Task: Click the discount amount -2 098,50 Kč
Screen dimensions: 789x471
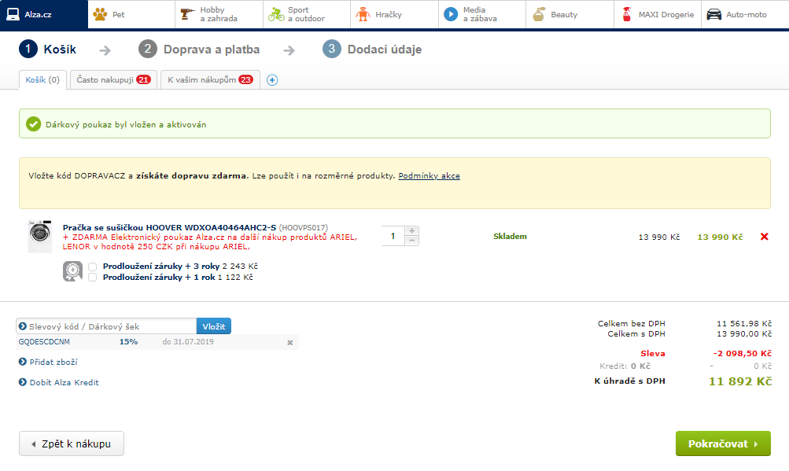Action: point(743,353)
